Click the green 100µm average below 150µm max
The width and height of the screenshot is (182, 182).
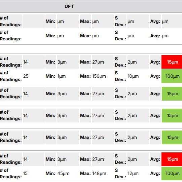(x=172, y=76)
